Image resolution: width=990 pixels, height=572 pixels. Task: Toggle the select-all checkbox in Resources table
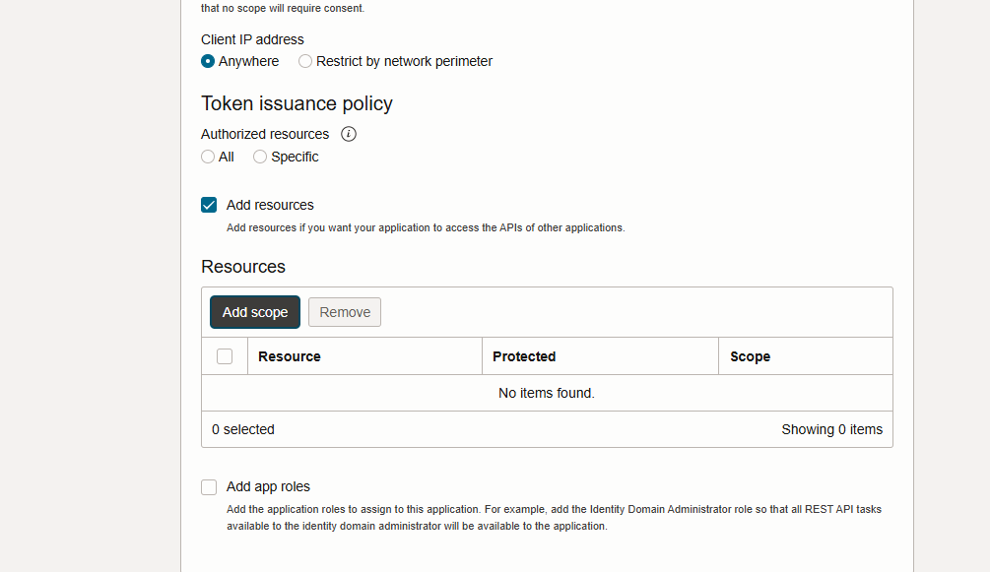[x=225, y=356]
